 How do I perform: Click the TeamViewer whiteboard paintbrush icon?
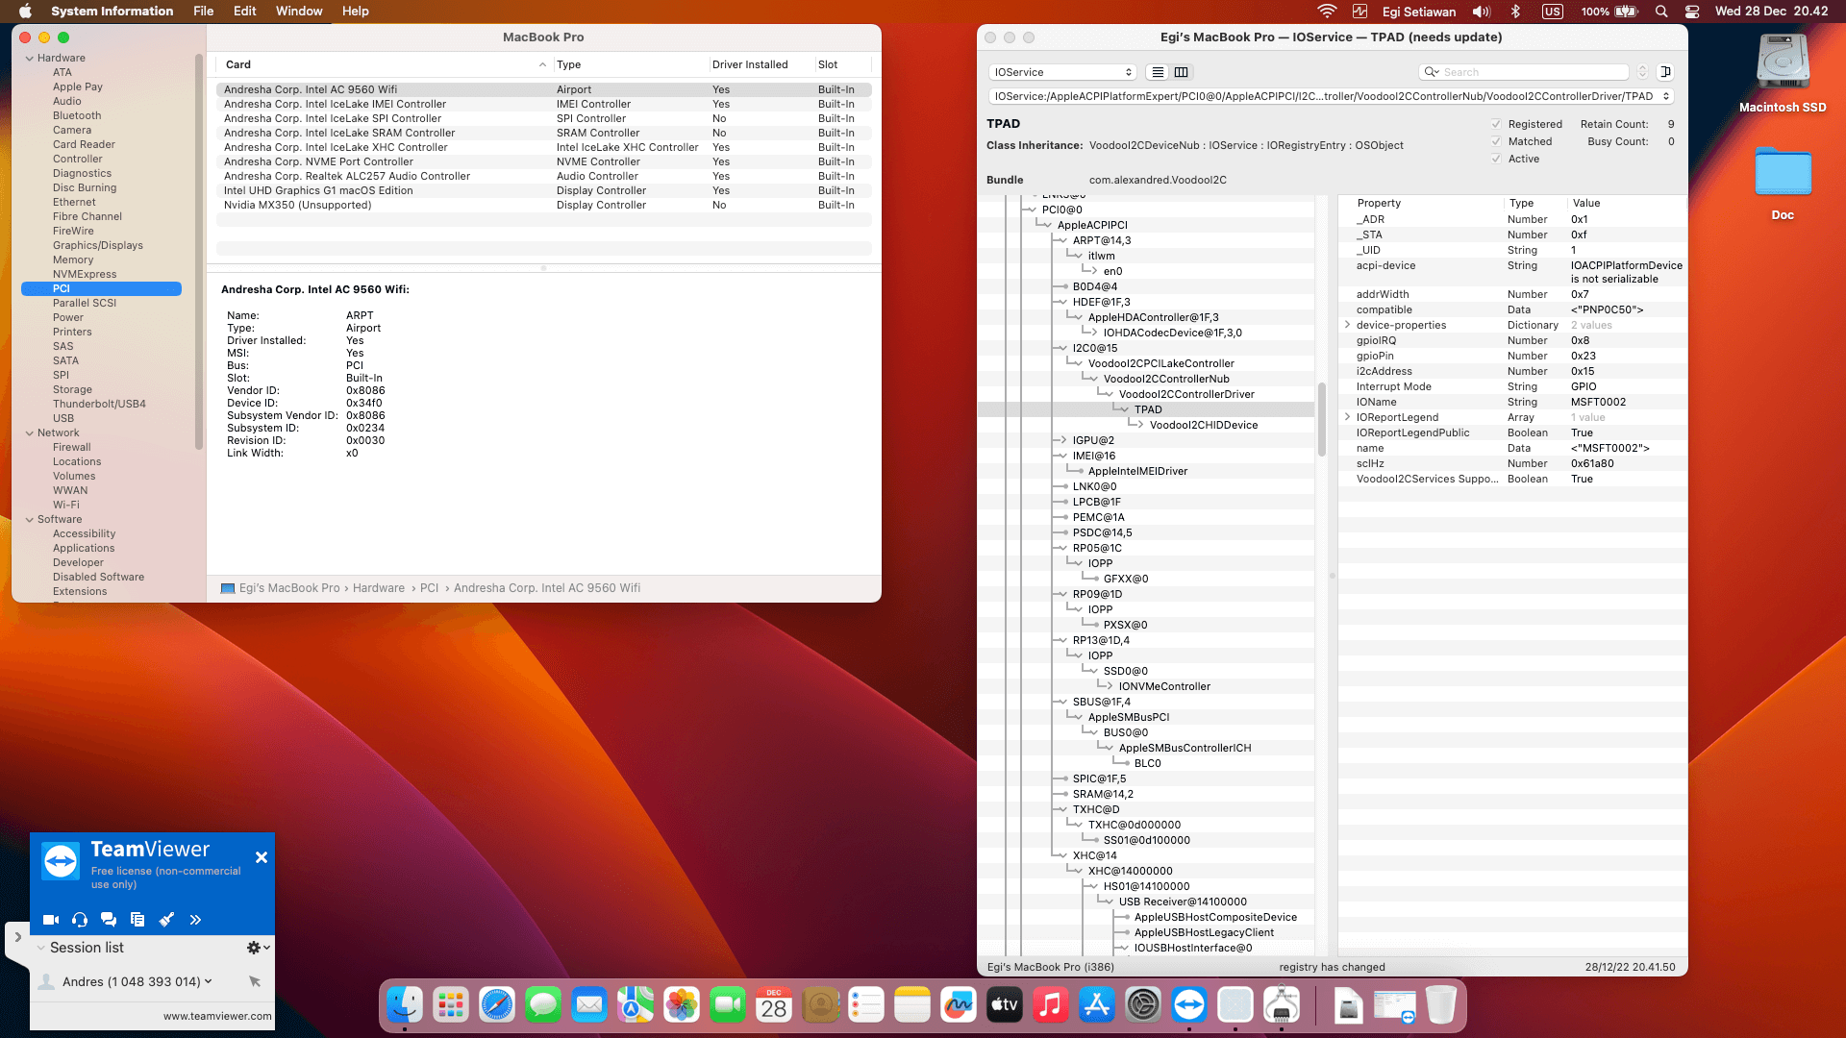[166, 920]
